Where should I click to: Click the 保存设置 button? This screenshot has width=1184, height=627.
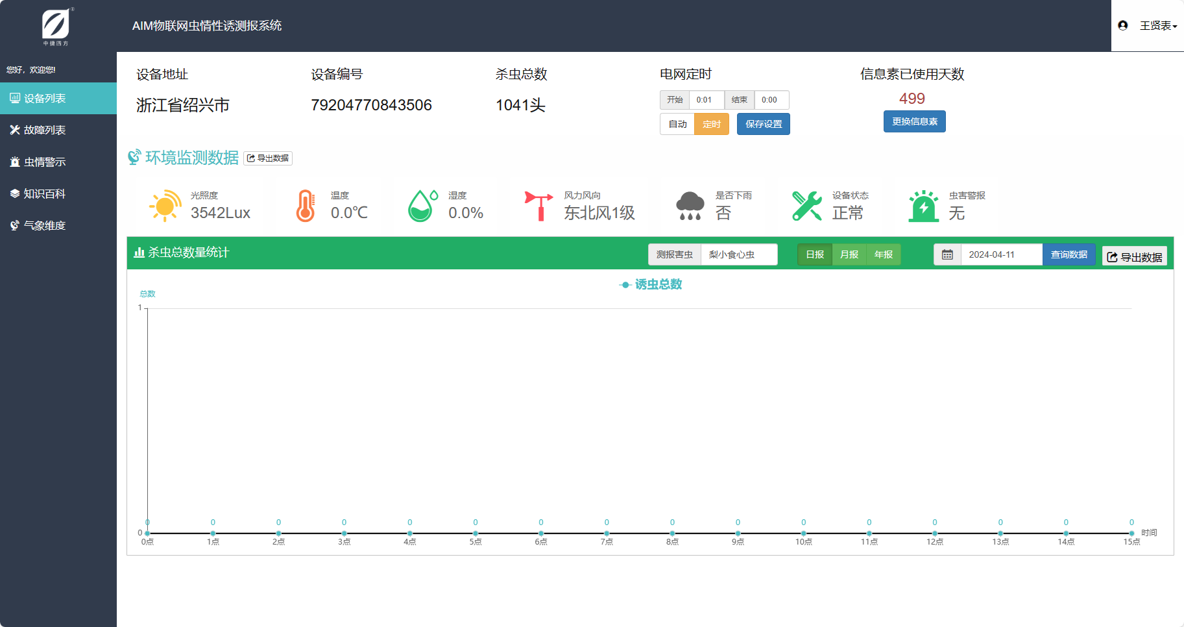764,124
